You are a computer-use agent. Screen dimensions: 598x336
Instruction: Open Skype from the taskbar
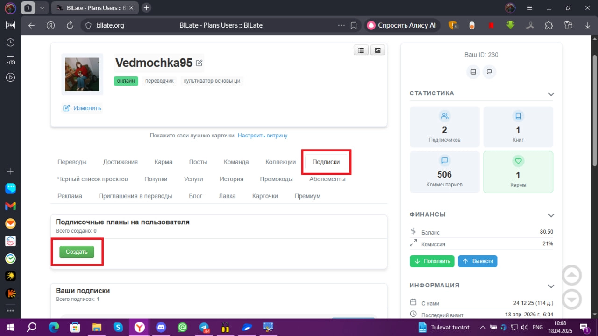118,327
